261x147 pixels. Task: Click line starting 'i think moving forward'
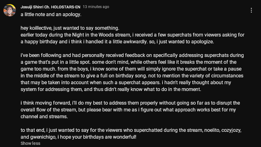[130, 103]
